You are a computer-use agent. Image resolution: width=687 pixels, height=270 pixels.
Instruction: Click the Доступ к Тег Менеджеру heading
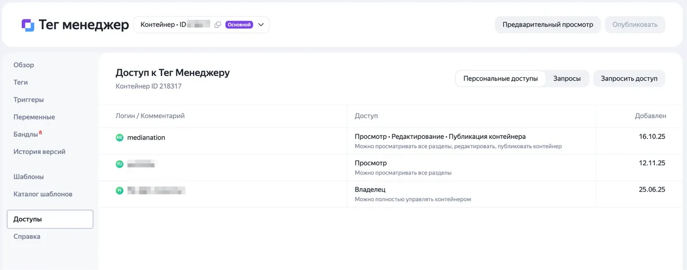(172, 73)
